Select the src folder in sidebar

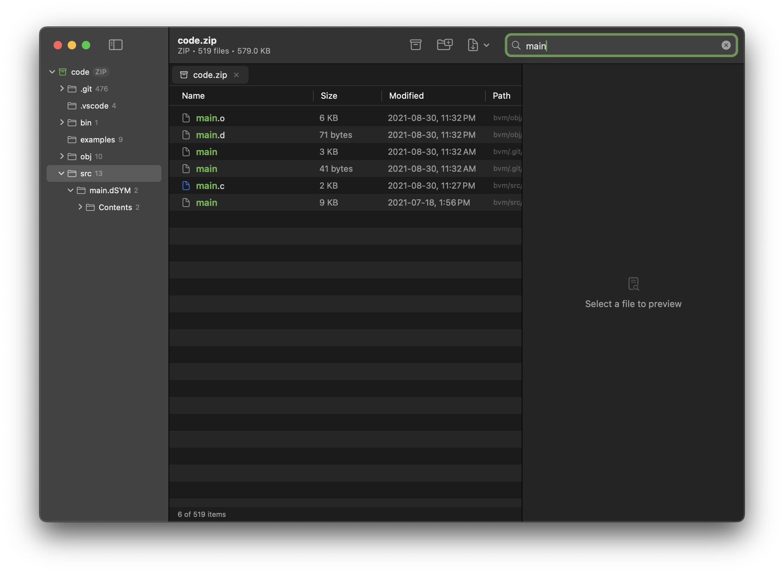(104, 173)
